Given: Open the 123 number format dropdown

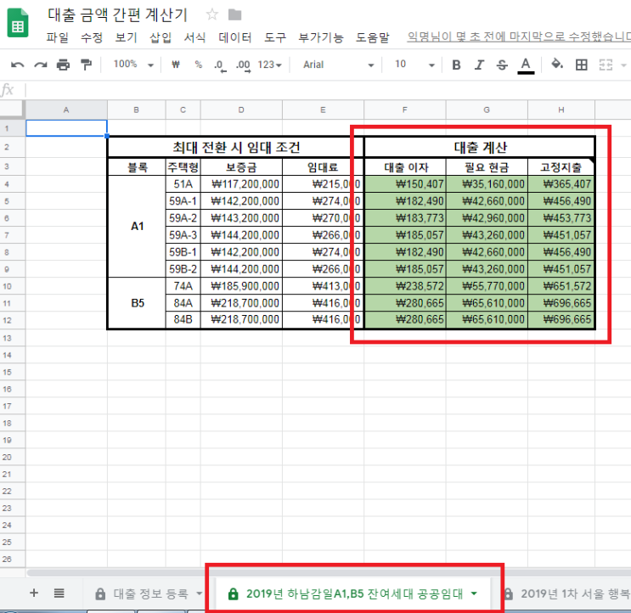Looking at the screenshot, I should [x=269, y=65].
